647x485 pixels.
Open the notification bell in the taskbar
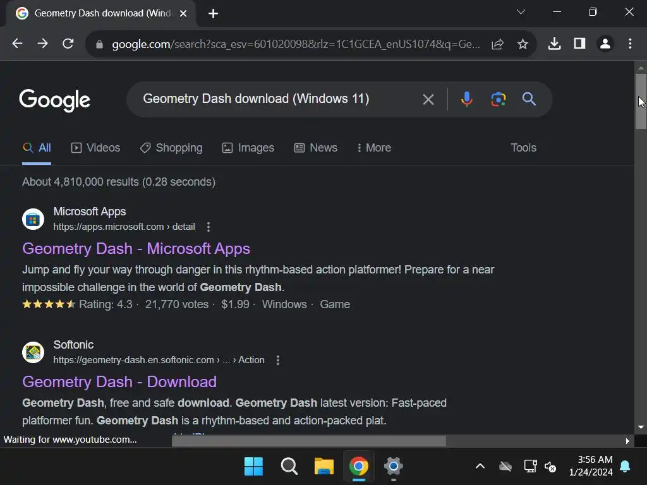[x=625, y=467]
